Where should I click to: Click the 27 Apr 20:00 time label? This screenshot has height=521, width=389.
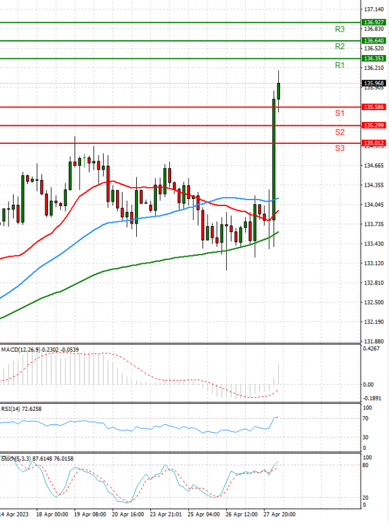(x=279, y=515)
